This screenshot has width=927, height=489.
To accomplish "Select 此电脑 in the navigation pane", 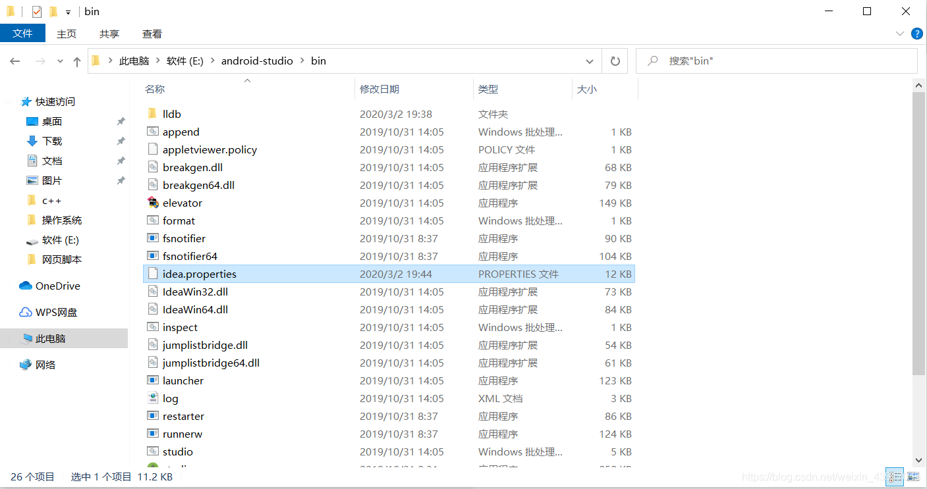I will [64, 338].
